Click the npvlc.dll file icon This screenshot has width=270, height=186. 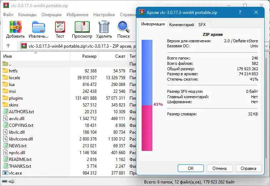(x=5, y=152)
